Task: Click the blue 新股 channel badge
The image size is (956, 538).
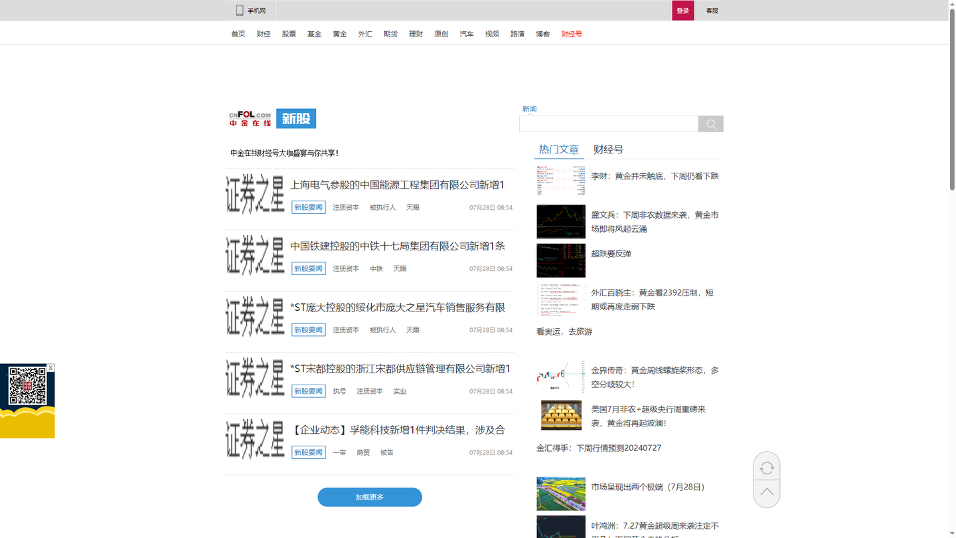Action: [296, 119]
